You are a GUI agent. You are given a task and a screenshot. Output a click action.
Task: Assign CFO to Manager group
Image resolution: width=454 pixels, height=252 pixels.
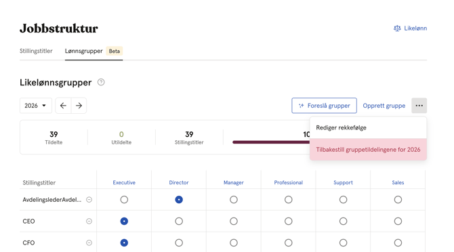[x=233, y=243]
